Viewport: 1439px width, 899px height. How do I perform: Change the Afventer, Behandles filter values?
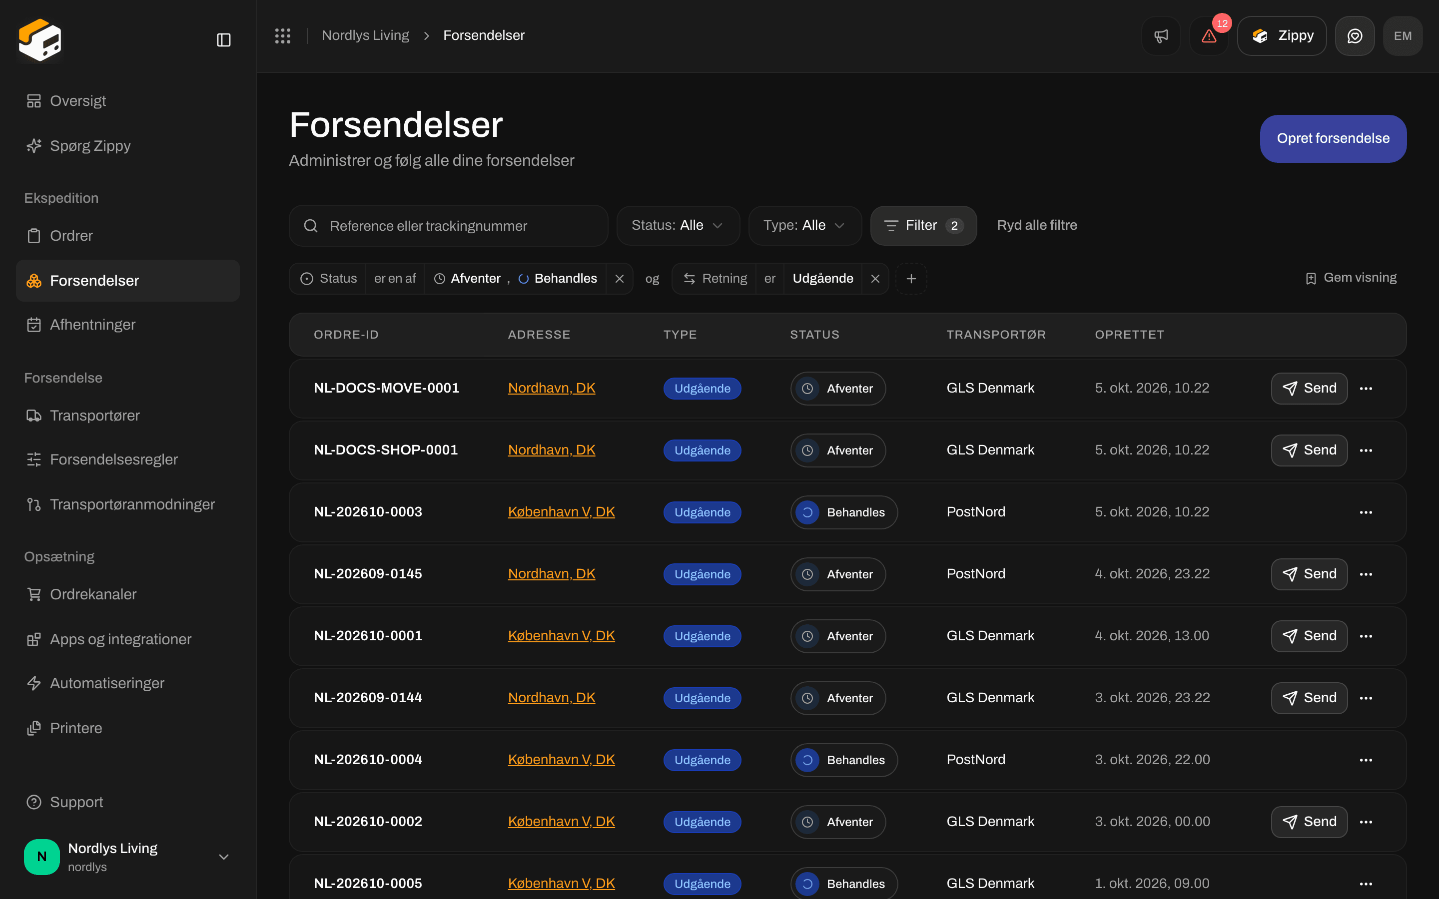515,279
